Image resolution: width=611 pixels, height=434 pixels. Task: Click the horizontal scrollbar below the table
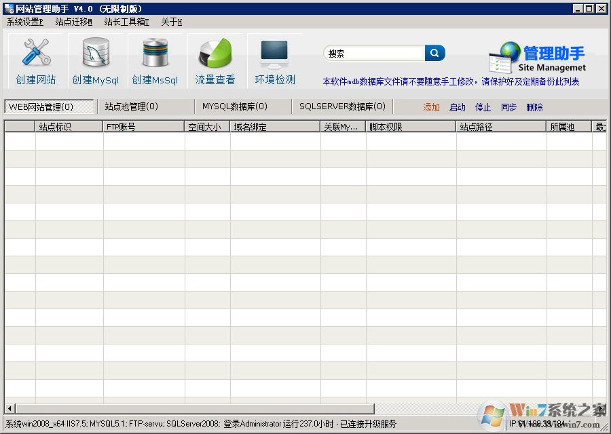click(x=190, y=408)
